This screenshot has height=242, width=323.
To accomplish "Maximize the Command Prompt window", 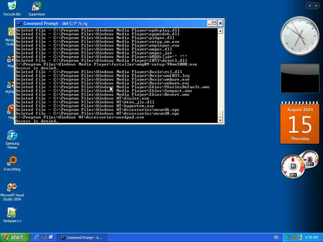I will (214, 23).
